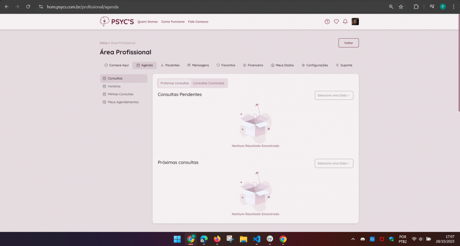This screenshot has width=460, height=246.
Task: Open Visual Studio Code from taskbar
Action: point(256,239)
